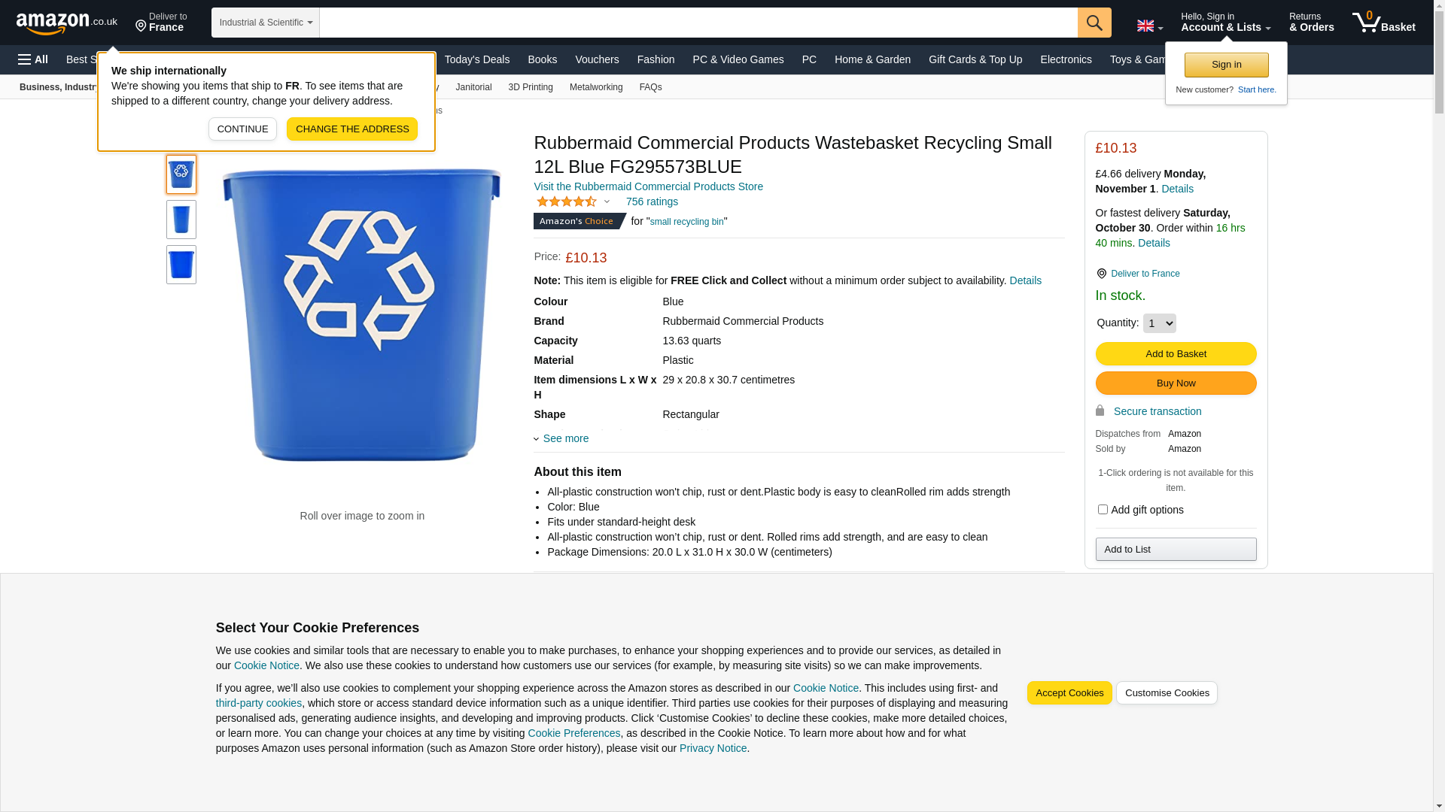The width and height of the screenshot is (1445, 812).
Task: Open the All hamburger menu
Action: point(33,59)
